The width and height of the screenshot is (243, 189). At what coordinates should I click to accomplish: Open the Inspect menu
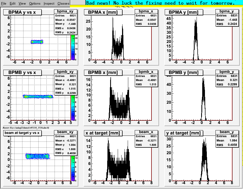click(x=49, y=4)
